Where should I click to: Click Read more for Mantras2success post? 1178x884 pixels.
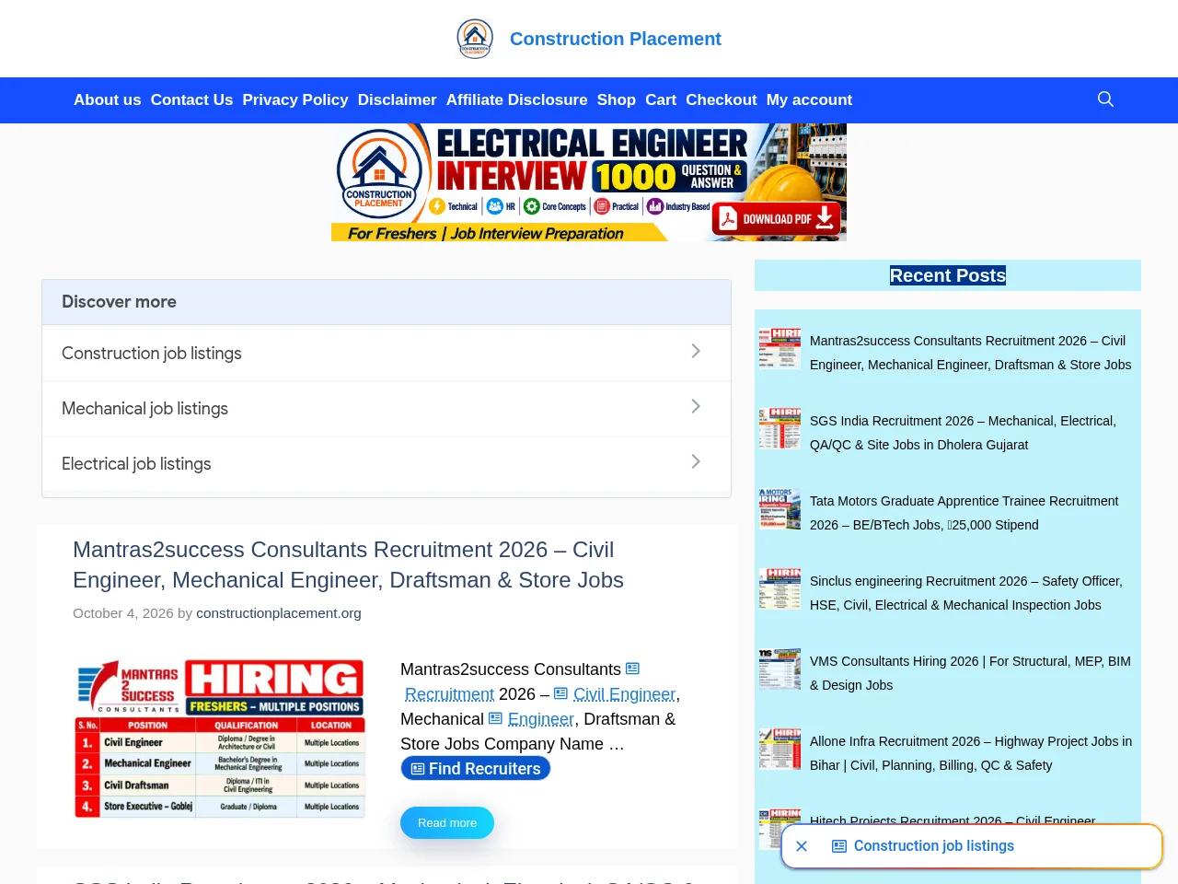pyautogui.click(x=447, y=822)
